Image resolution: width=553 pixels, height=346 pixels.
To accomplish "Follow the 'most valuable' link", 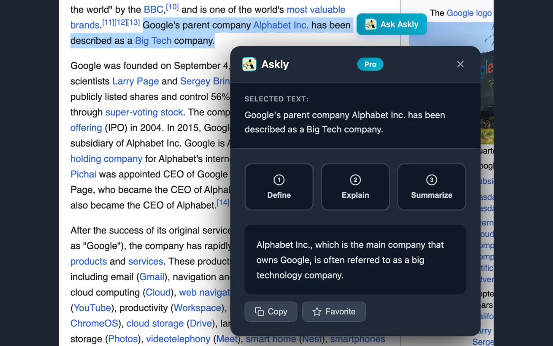I will (x=316, y=10).
